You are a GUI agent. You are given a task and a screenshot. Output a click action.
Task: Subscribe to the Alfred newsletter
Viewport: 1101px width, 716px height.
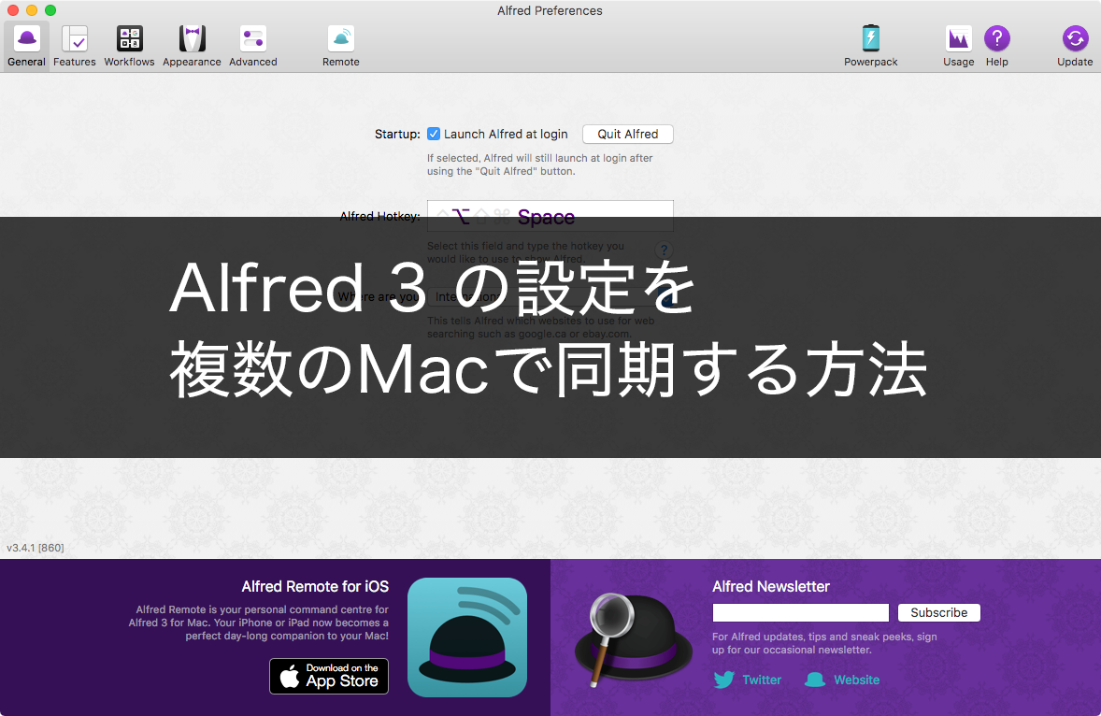coord(938,613)
